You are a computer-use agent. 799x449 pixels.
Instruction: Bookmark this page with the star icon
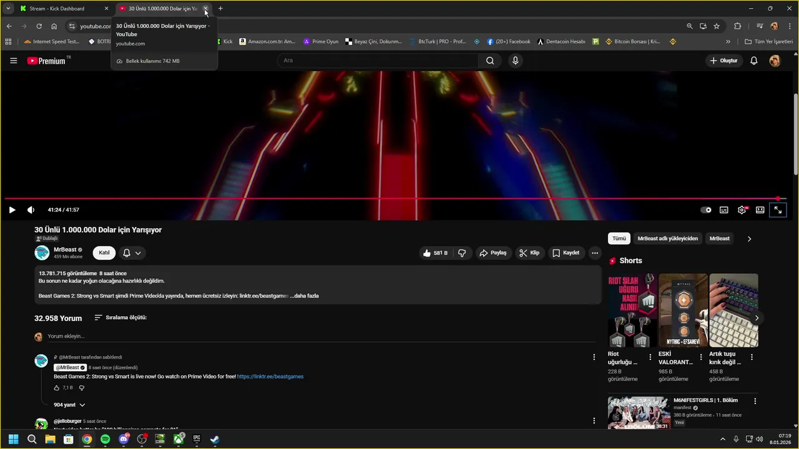(717, 26)
